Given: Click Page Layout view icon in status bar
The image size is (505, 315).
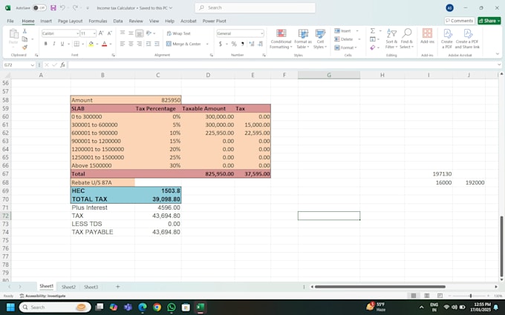Looking at the screenshot, I should pos(427,296).
